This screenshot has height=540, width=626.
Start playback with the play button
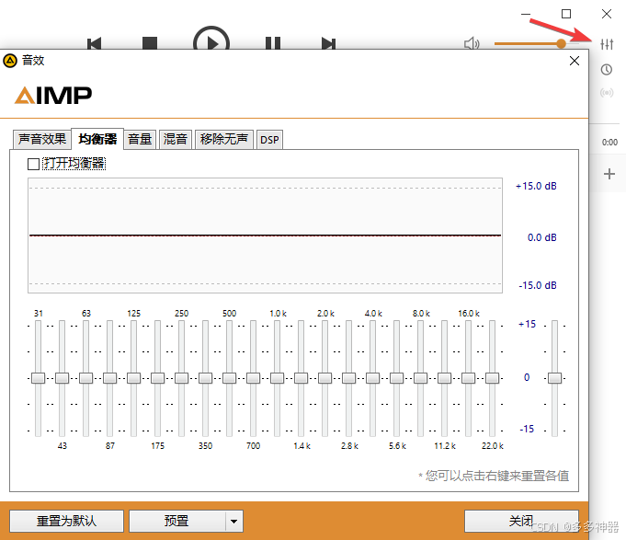click(x=211, y=40)
